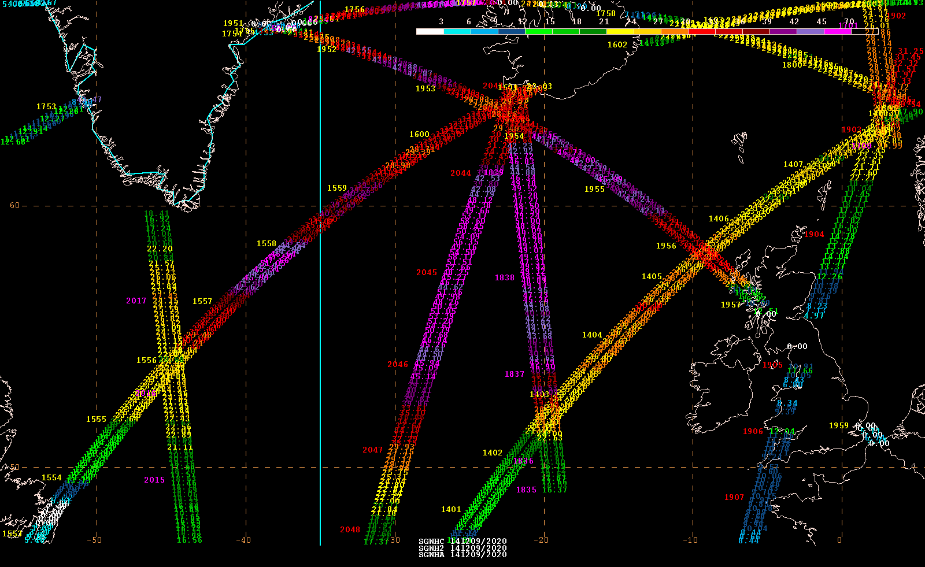Viewport: 925px width, 567px height.
Task: Click the longitude 0 axis label
Action: coord(839,540)
